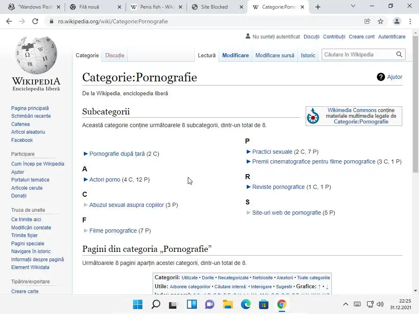This screenshot has height=314, width=419.
Task: Click the network tray icon
Action: [370, 304]
